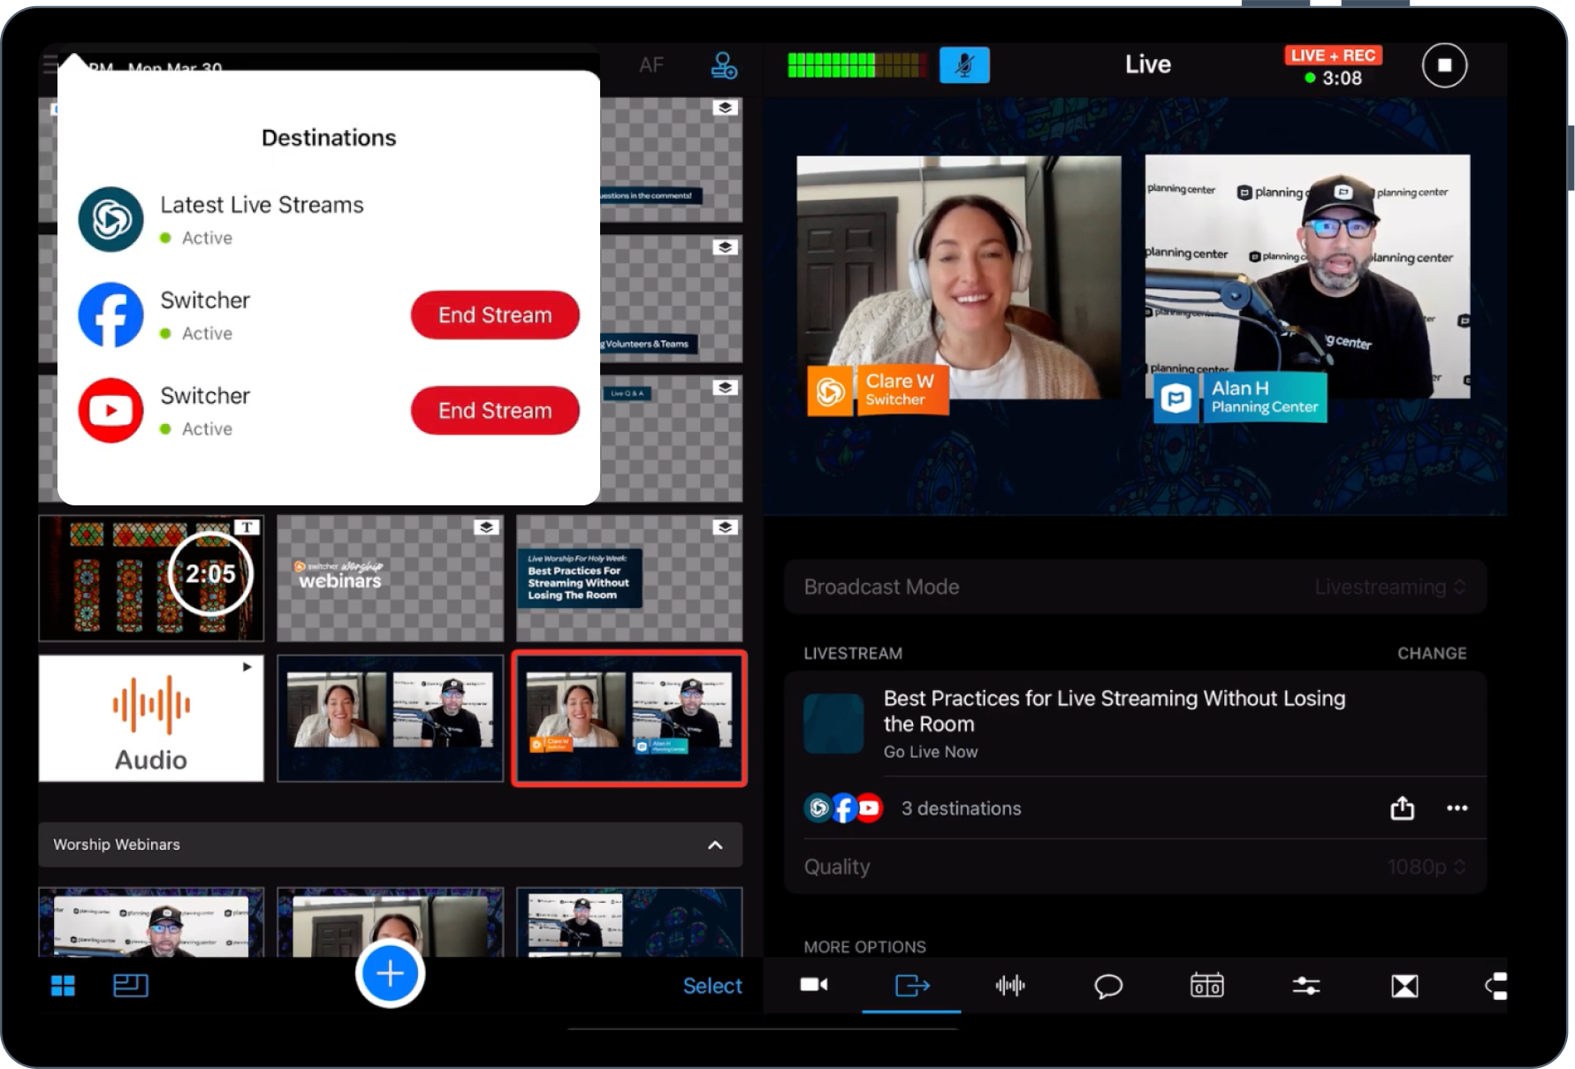Viewport: 1575px width, 1069px height.
Task: Click the livestream event title text
Action: click(x=1114, y=711)
